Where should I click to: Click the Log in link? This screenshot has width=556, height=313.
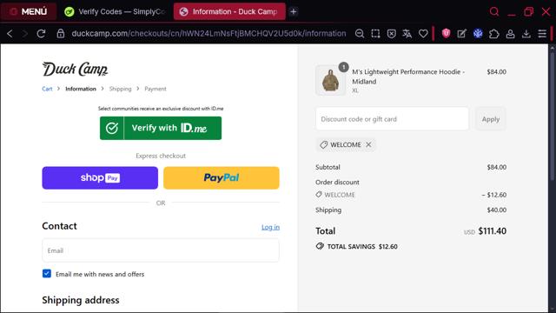coord(270,227)
